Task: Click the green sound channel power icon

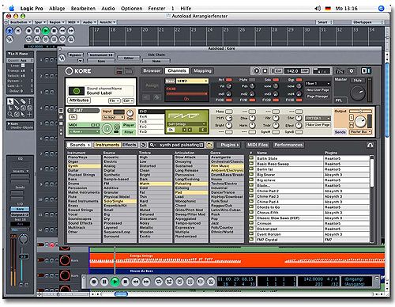Action: [x=77, y=91]
